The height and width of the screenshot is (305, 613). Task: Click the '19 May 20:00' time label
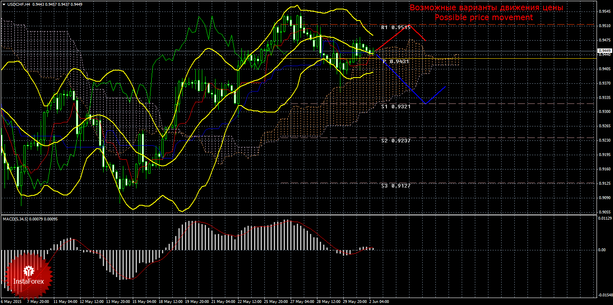(x=197, y=301)
